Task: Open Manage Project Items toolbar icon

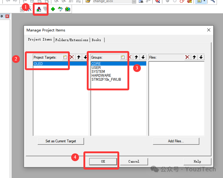Action: tap(39, 9)
